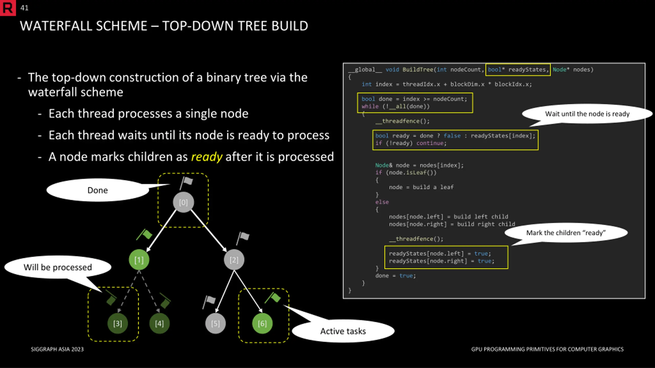Click the "Done" callout bubble
The width and height of the screenshot is (655, 368).
[x=98, y=190]
